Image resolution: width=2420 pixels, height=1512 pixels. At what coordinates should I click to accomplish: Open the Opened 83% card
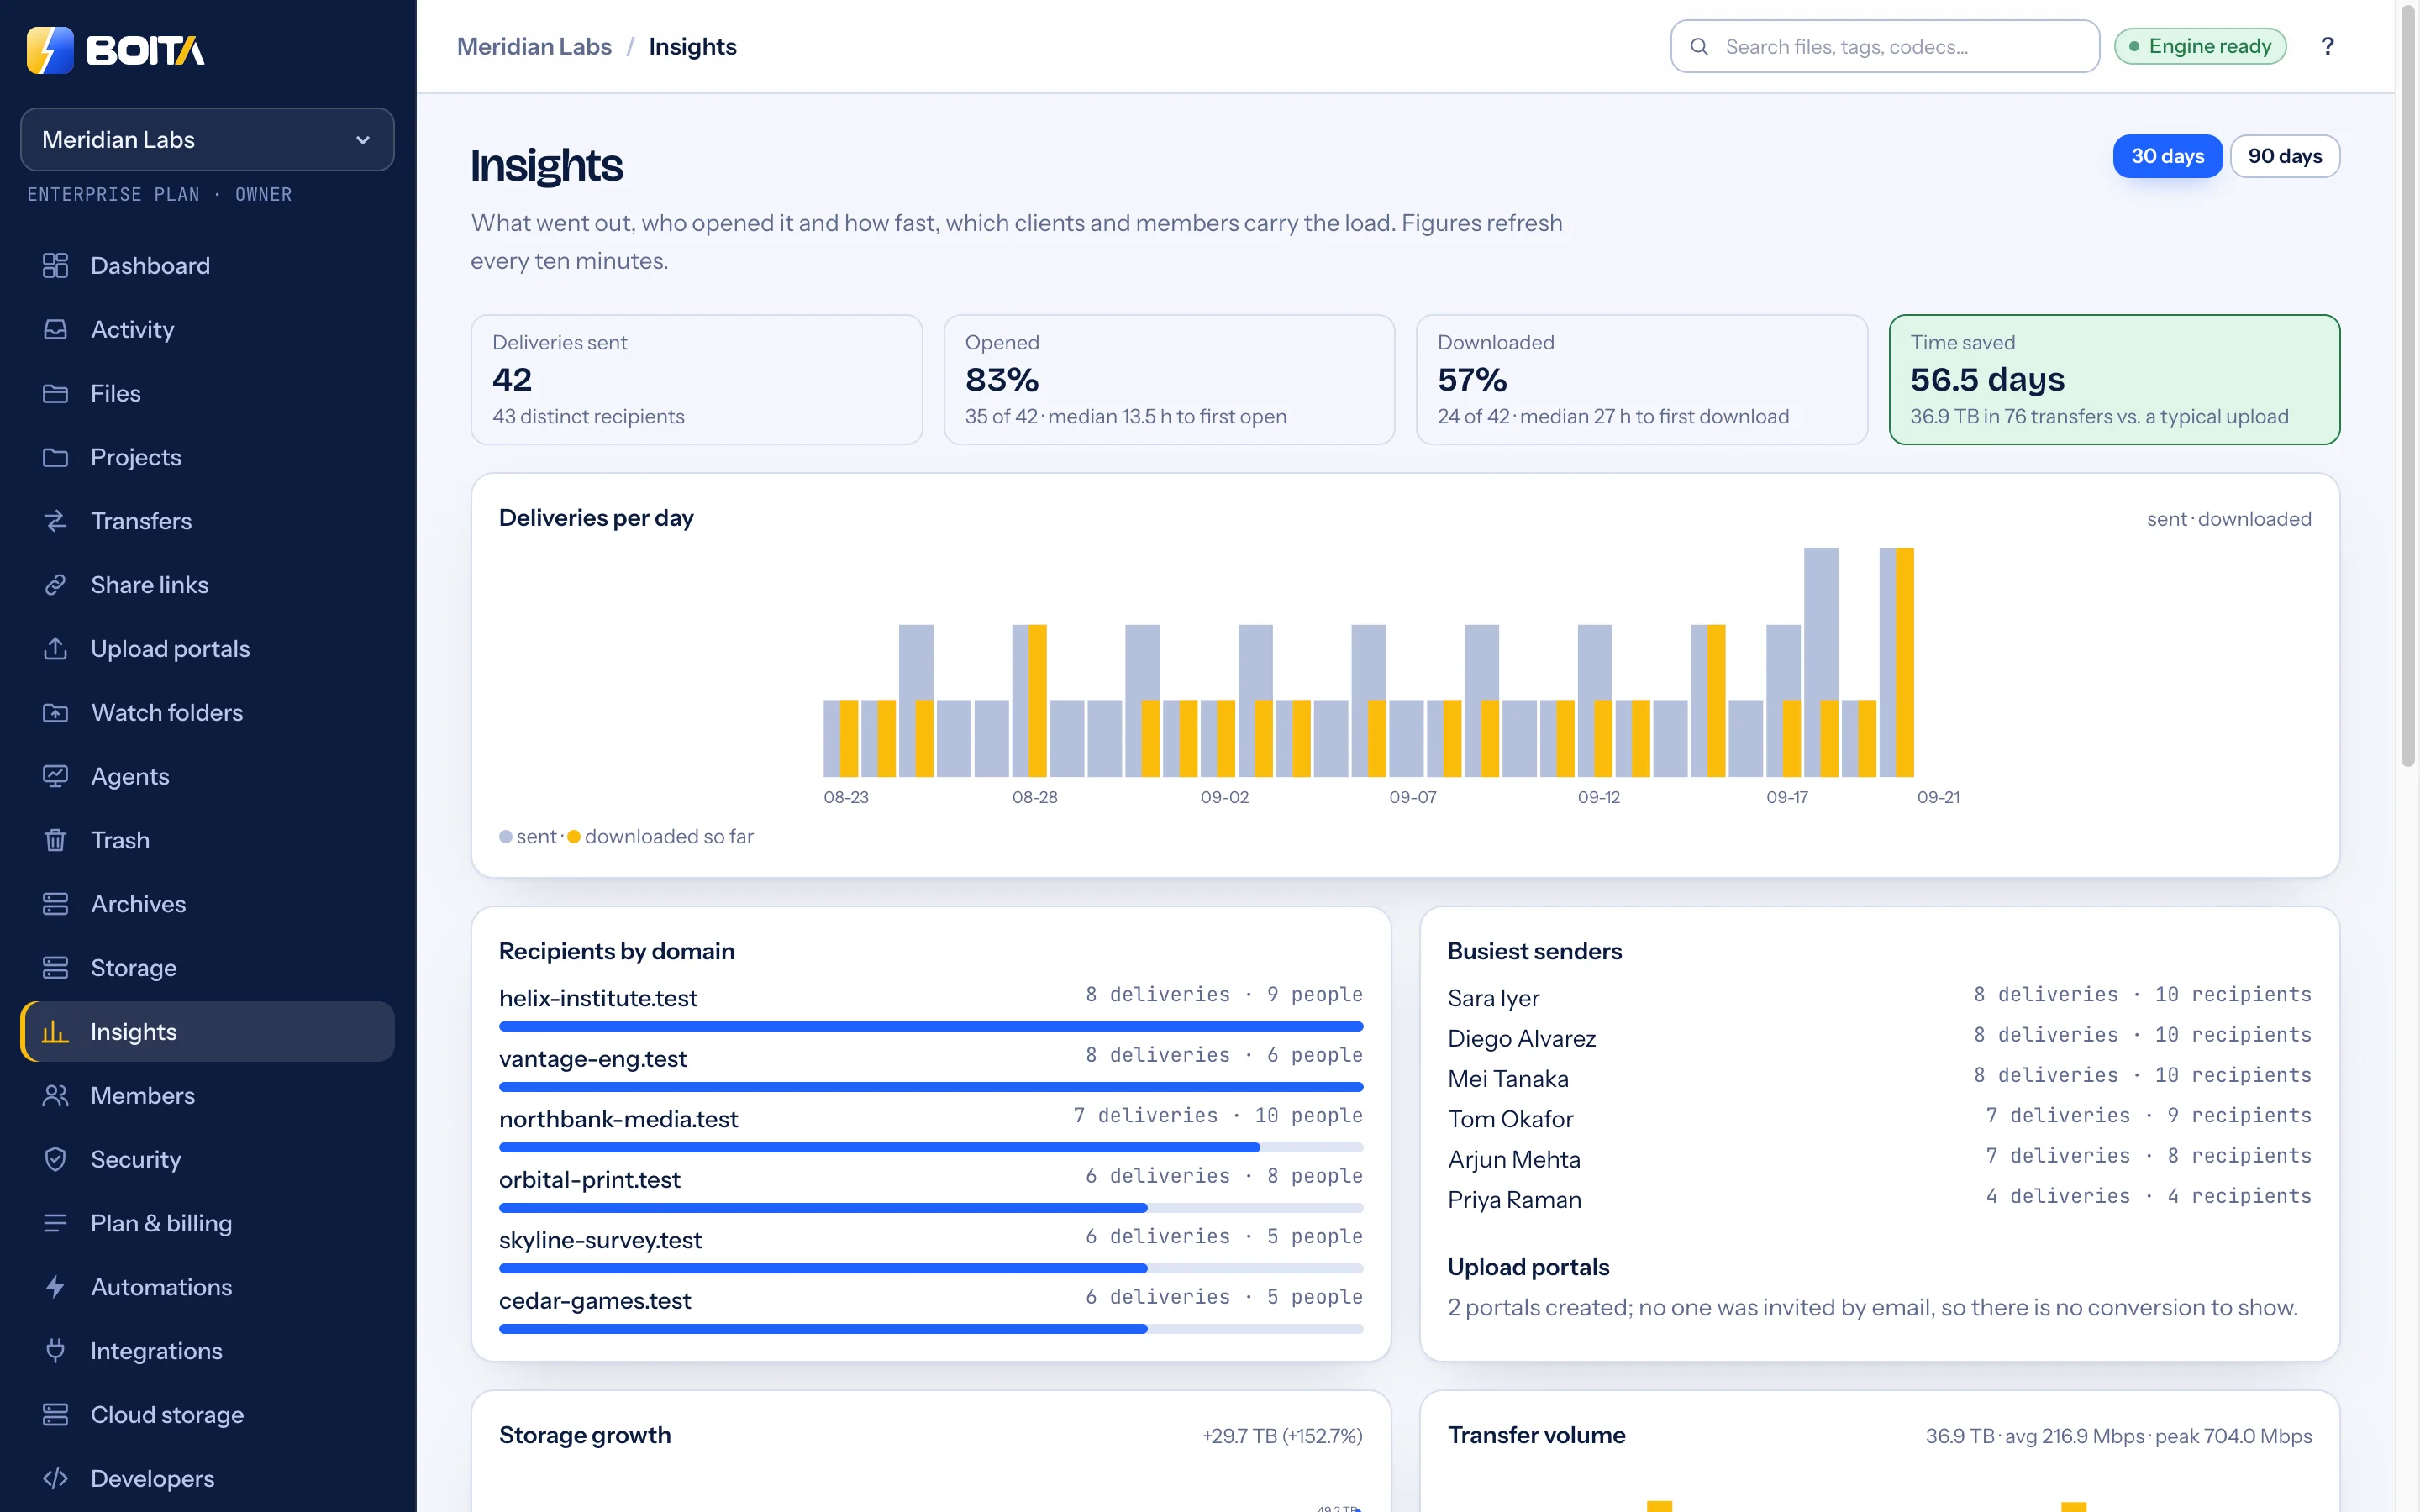pos(1169,380)
